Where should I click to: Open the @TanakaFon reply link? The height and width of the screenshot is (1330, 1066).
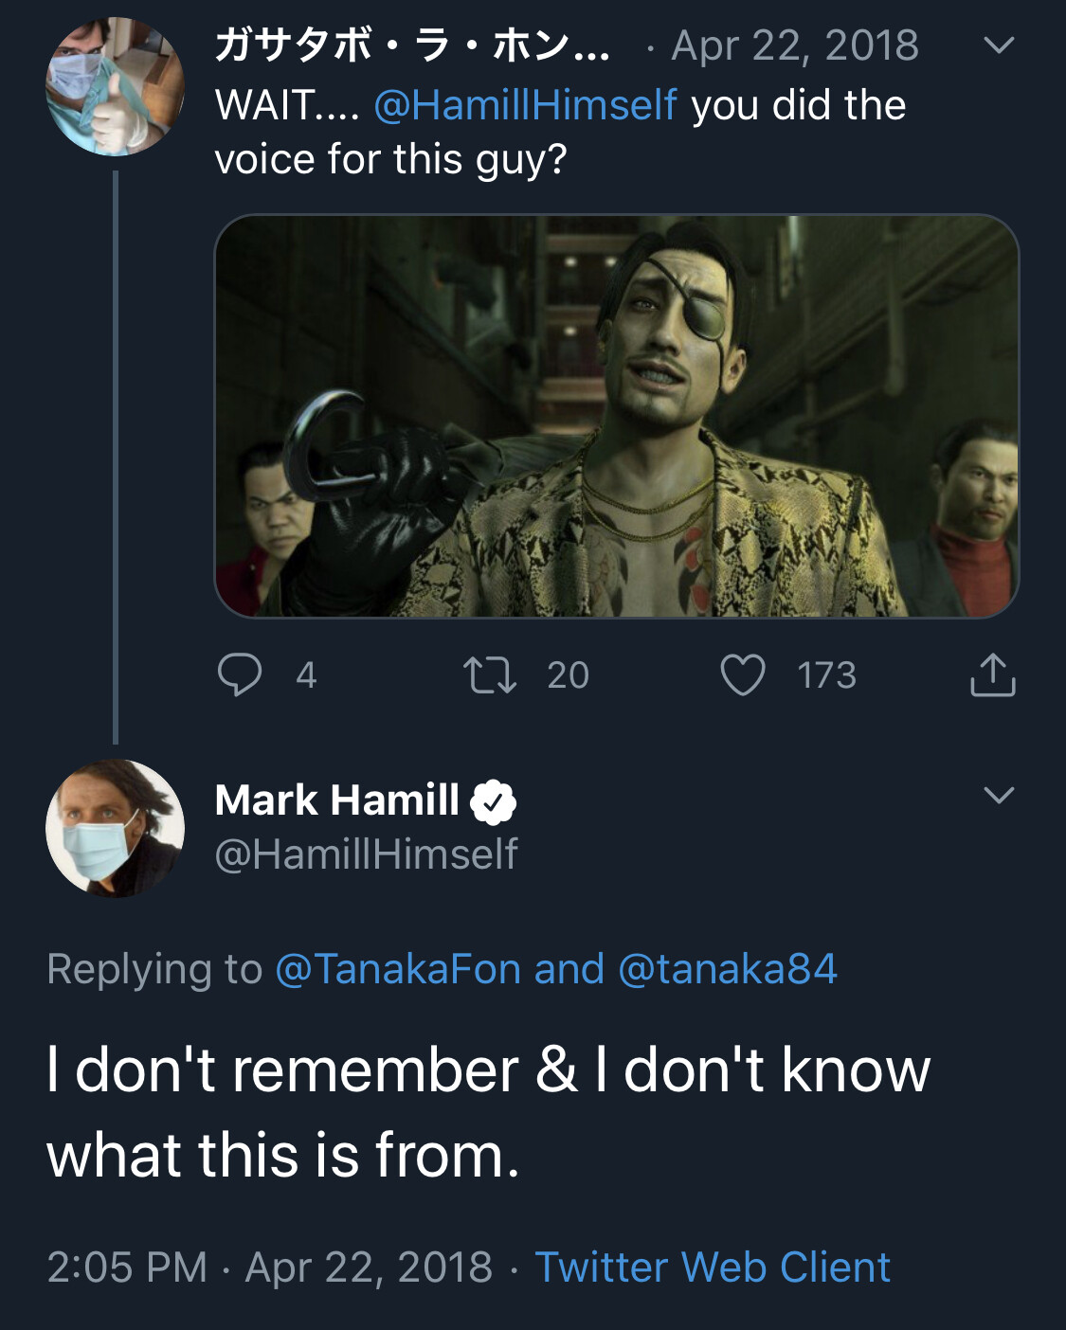click(398, 969)
